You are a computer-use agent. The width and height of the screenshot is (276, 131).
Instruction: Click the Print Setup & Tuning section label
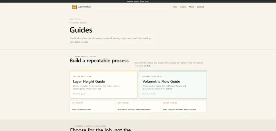pos(82,56)
